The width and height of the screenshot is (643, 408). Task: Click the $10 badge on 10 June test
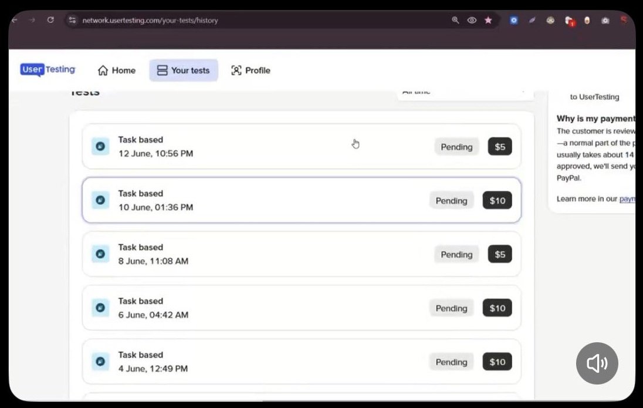click(x=498, y=200)
